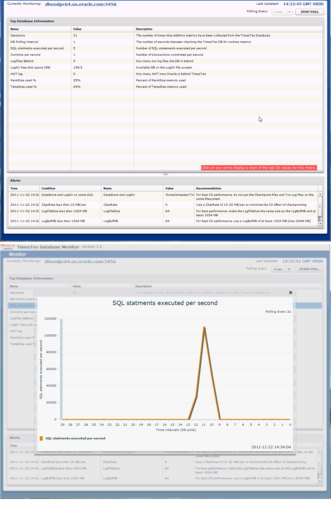Select the DB Polling Interval row
Screen dimensions: 331x511
pyautogui.click(x=165, y=42)
